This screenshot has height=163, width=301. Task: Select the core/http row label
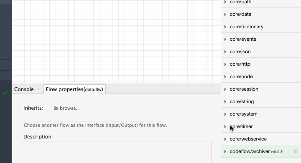click(x=240, y=64)
